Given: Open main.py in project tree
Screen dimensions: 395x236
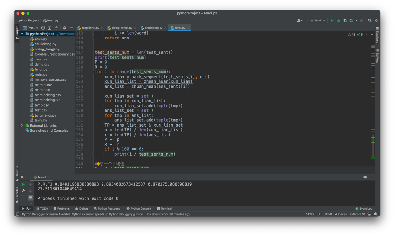Looking at the screenshot, I should pos(38,74).
